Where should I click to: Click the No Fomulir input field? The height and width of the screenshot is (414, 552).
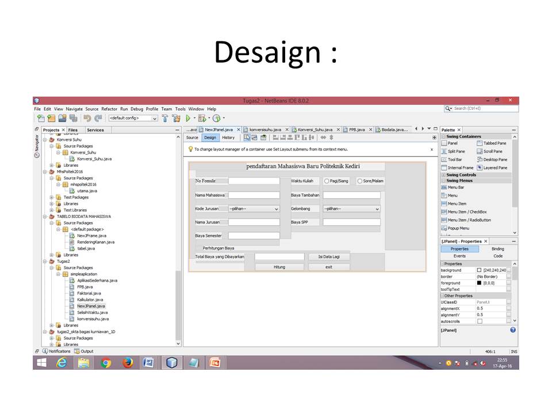[x=254, y=181]
